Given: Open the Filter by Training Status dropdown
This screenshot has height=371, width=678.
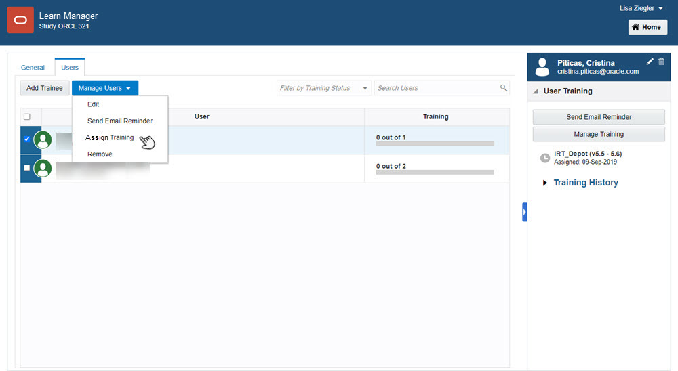Looking at the screenshot, I should (x=324, y=88).
